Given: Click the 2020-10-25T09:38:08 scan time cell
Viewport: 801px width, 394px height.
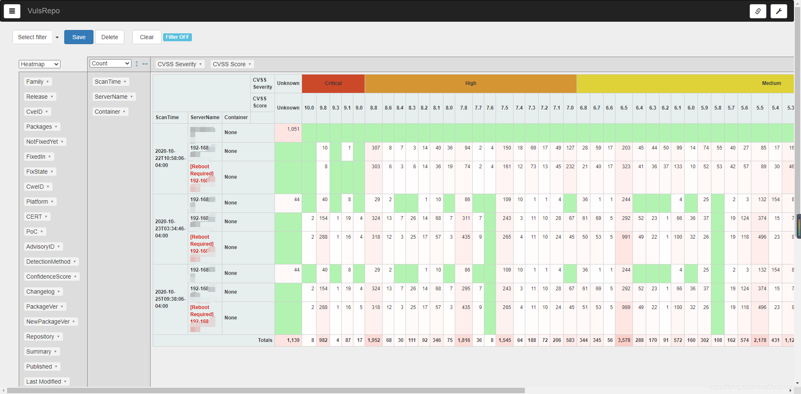Looking at the screenshot, I should point(170,299).
